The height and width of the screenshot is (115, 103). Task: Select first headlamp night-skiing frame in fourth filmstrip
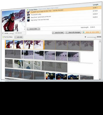pyautogui.click(x=51, y=76)
